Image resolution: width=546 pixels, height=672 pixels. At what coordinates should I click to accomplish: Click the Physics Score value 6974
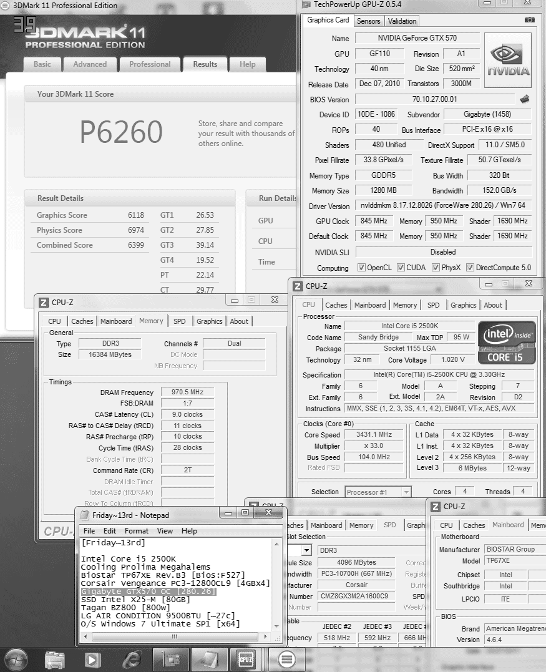tap(136, 230)
